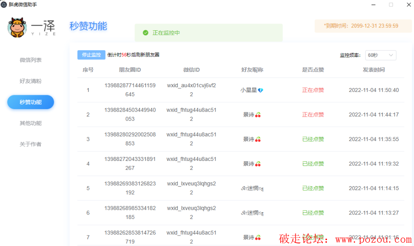The height and width of the screenshot is (246, 414).
Task: Open the 关于作者 page
Action: tap(31, 144)
